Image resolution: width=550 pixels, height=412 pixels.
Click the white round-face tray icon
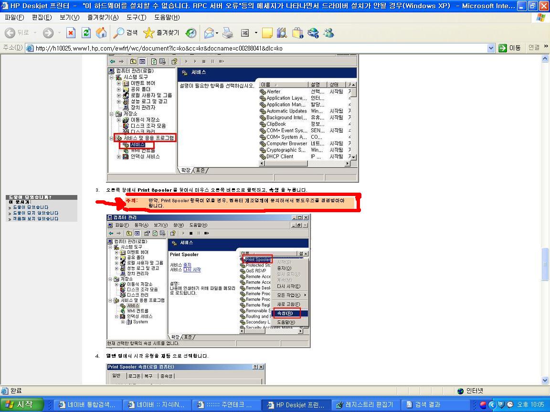510,405
